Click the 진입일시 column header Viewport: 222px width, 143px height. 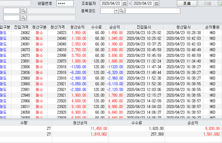[144, 27]
